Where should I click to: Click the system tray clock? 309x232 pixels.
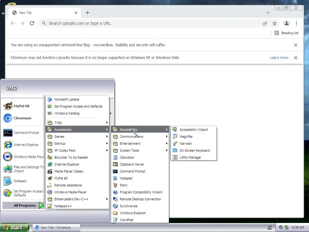[x=298, y=227]
